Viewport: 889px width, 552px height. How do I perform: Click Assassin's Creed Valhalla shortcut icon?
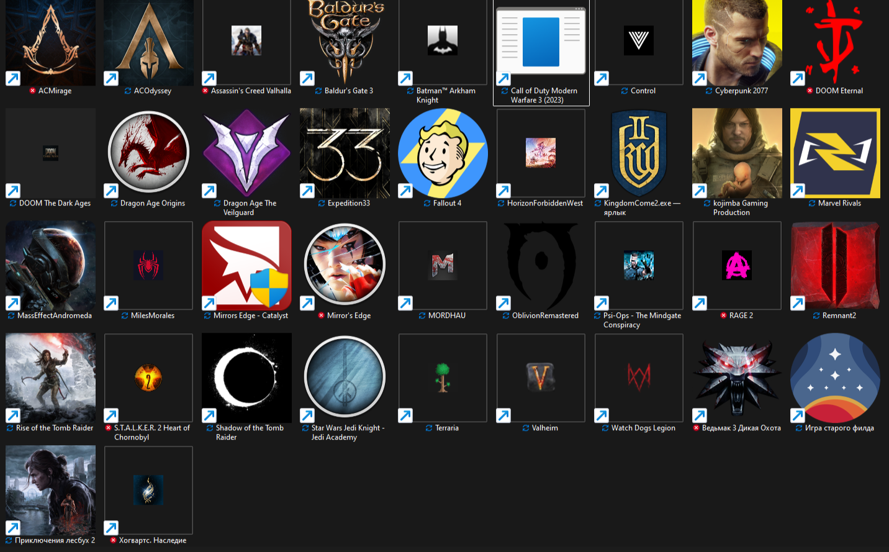(x=246, y=41)
